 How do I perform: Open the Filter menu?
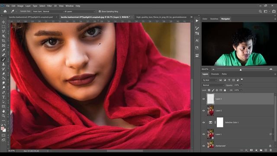point(49,6)
